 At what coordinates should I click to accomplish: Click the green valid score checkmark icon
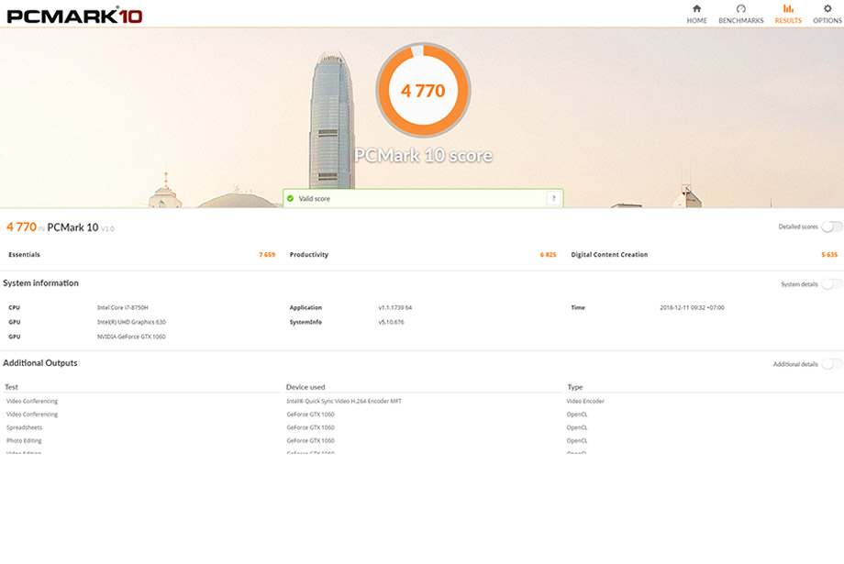[290, 199]
